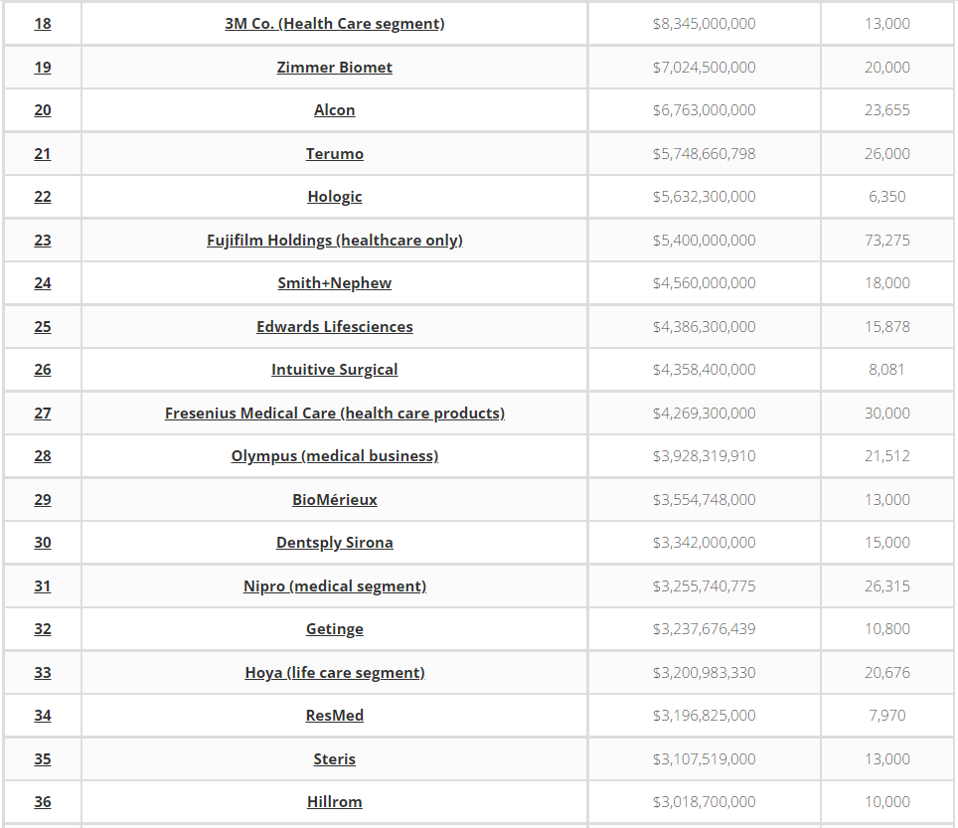
Task: Open the Intuitive Surgical page link
Action: pos(334,370)
